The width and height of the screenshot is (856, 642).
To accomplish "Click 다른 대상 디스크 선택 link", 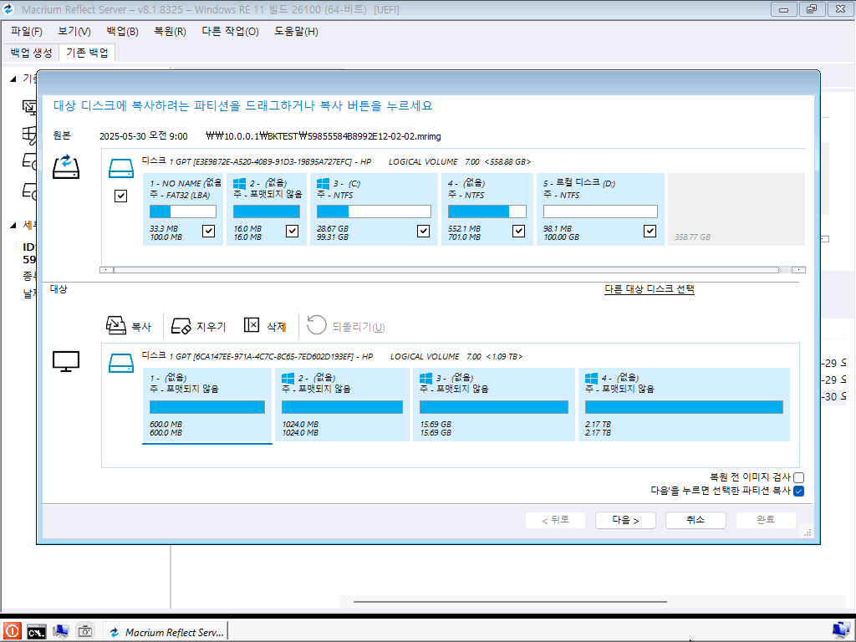I will point(649,288).
